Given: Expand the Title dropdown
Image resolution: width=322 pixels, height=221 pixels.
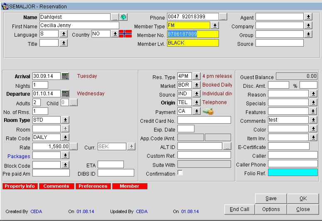Looking at the screenshot, I should click(x=64, y=43).
